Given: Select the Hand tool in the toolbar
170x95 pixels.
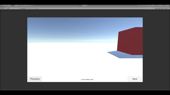Looking at the screenshot, I should (2, 5).
